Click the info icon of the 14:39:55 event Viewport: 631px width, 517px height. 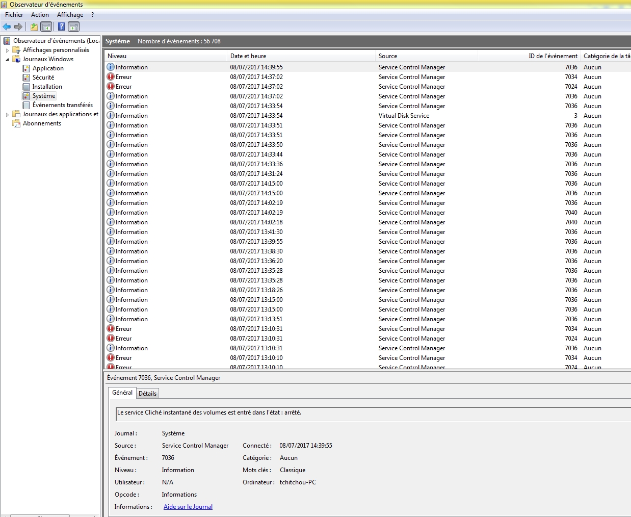(x=111, y=67)
